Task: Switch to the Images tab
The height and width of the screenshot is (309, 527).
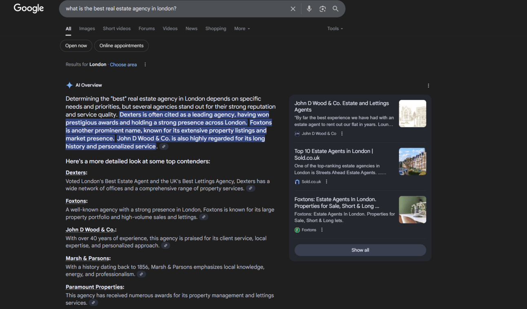Action: pos(87,29)
